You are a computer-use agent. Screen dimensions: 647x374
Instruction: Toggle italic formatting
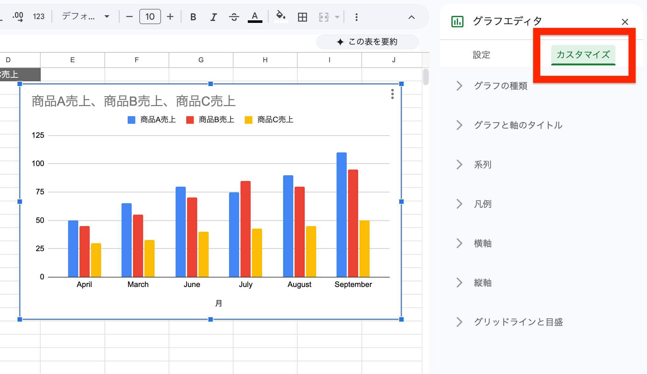(x=213, y=17)
